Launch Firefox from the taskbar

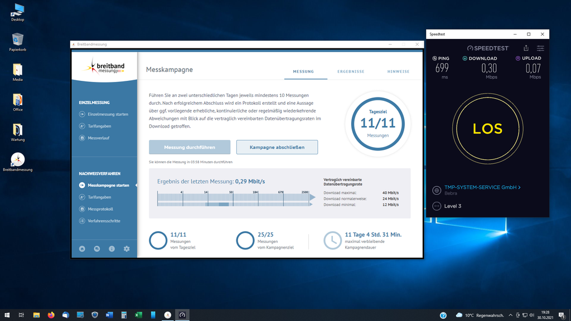pos(51,315)
